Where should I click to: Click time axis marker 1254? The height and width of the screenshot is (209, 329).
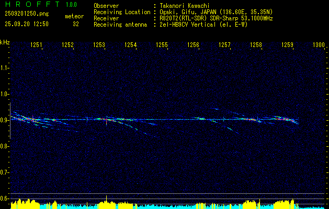tap(131, 45)
